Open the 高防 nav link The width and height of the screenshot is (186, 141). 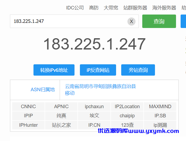(94, 8)
